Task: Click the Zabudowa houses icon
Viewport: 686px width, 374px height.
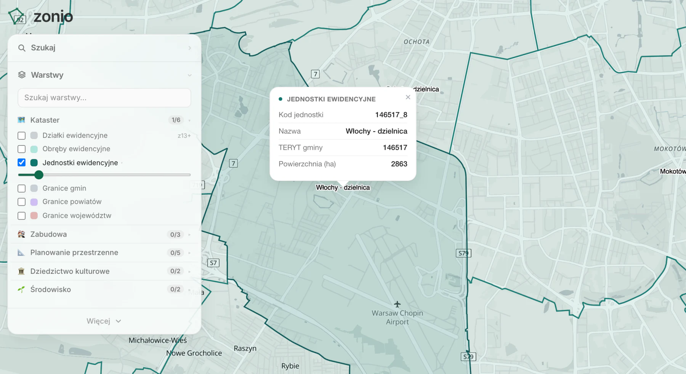Action: 21,234
